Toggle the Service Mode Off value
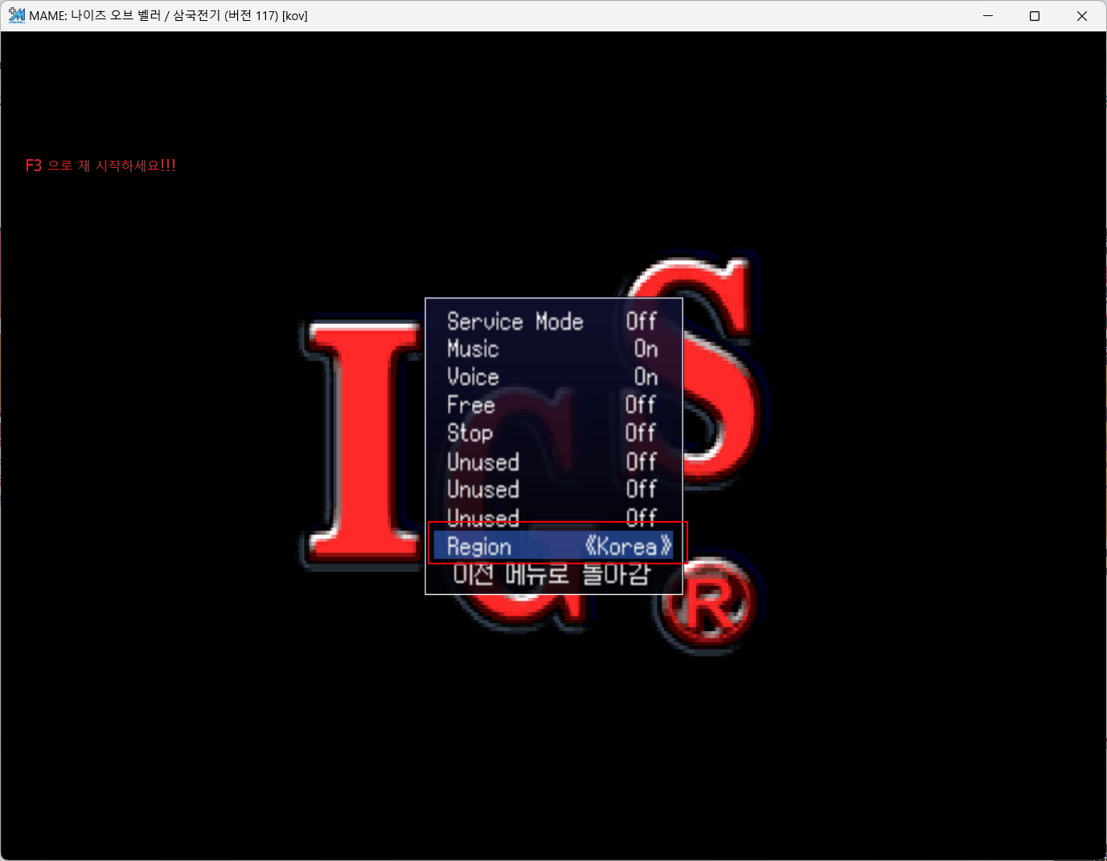The image size is (1107, 861). 641,322
